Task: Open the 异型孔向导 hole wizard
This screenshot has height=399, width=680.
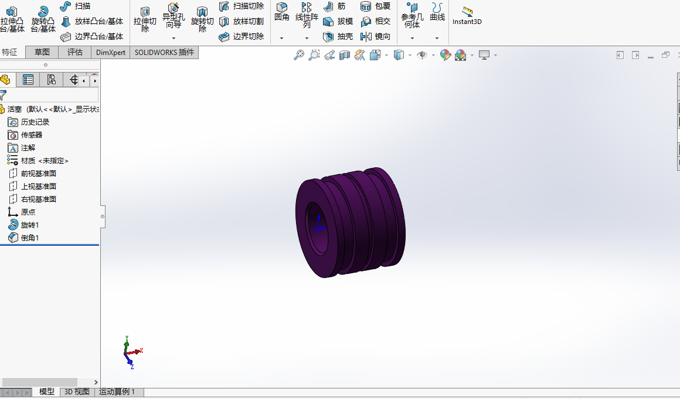Action: pos(174,16)
